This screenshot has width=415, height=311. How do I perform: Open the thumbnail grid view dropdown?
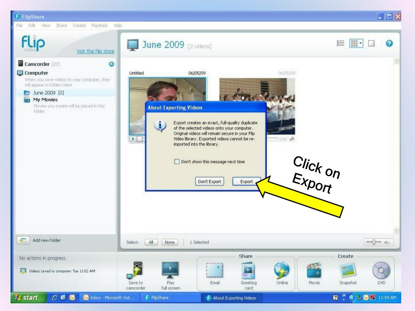click(x=356, y=43)
